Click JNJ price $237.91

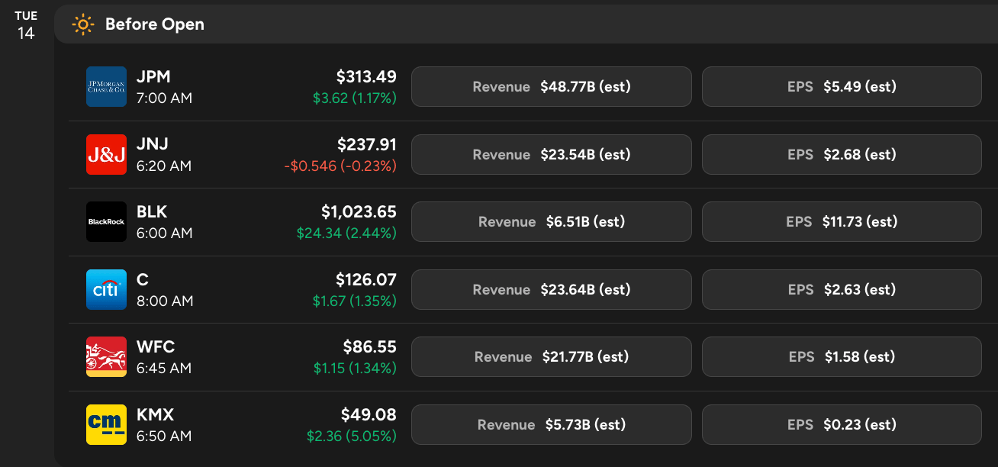click(367, 144)
